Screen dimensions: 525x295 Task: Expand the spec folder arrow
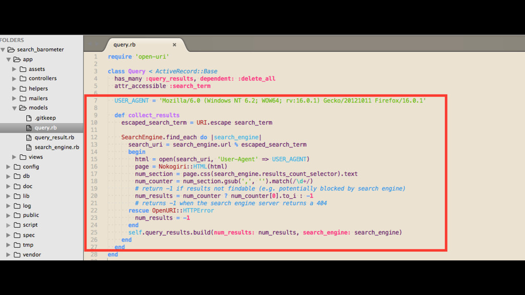(x=8, y=235)
